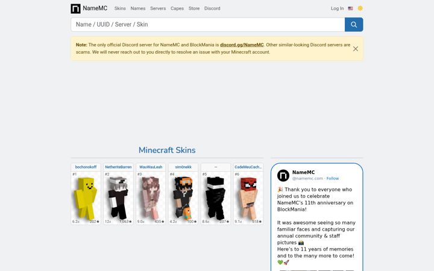Open the @namemc.com handle link
The image size is (434, 271).
(307, 179)
